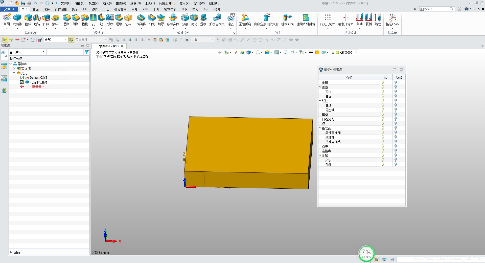
Task: Open the 显示常用 dropdown
Action: click(27, 52)
